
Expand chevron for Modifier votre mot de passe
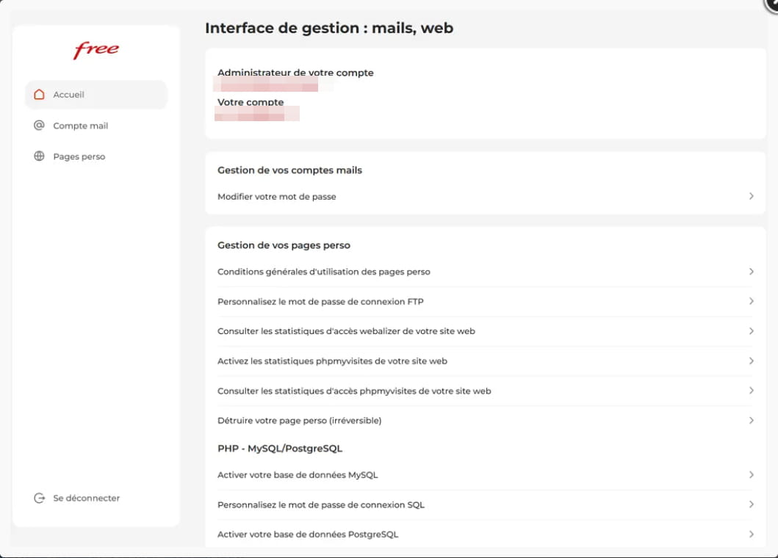[751, 197]
